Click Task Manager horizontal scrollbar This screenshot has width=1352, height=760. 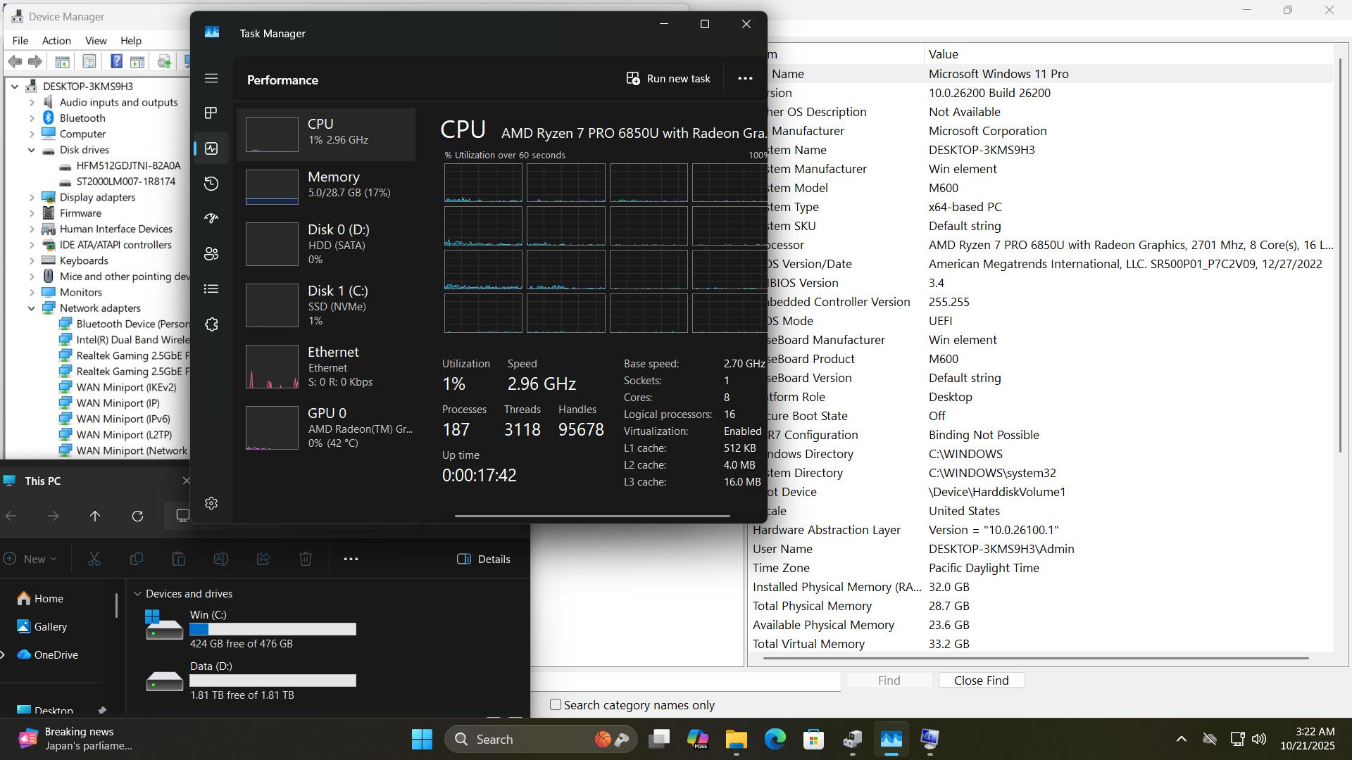point(591,516)
